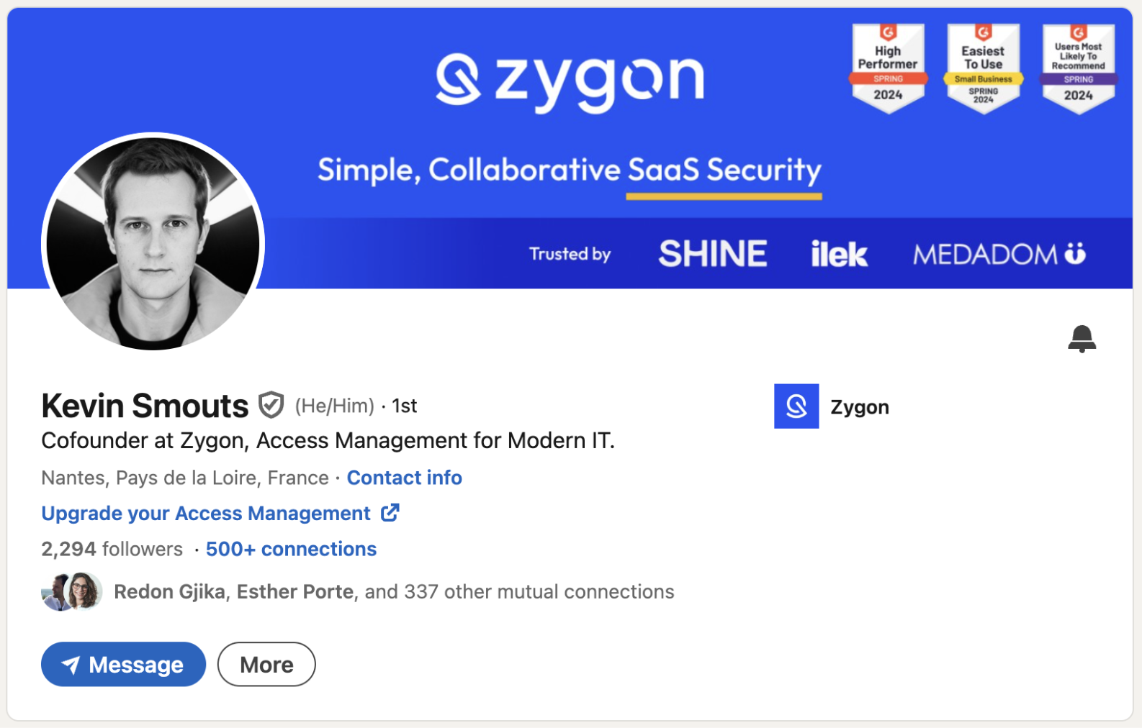The image size is (1142, 728).
Task: Click the notification bell icon
Action: pyautogui.click(x=1082, y=338)
